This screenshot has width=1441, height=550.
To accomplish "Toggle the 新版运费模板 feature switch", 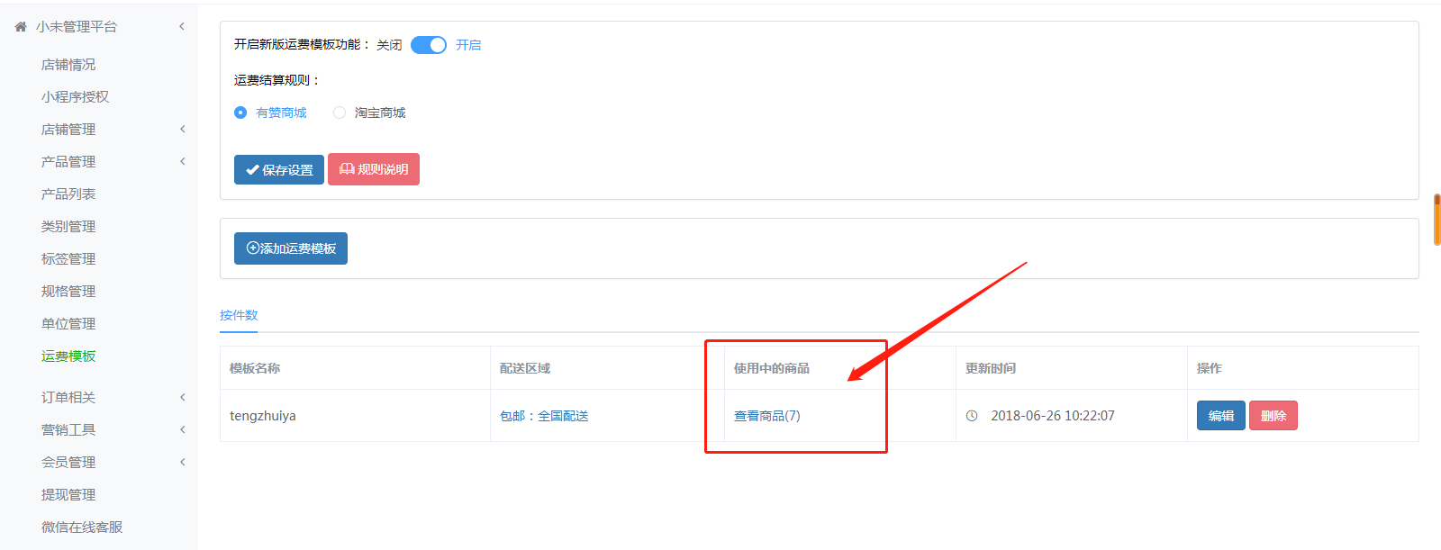I will (x=429, y=45).
